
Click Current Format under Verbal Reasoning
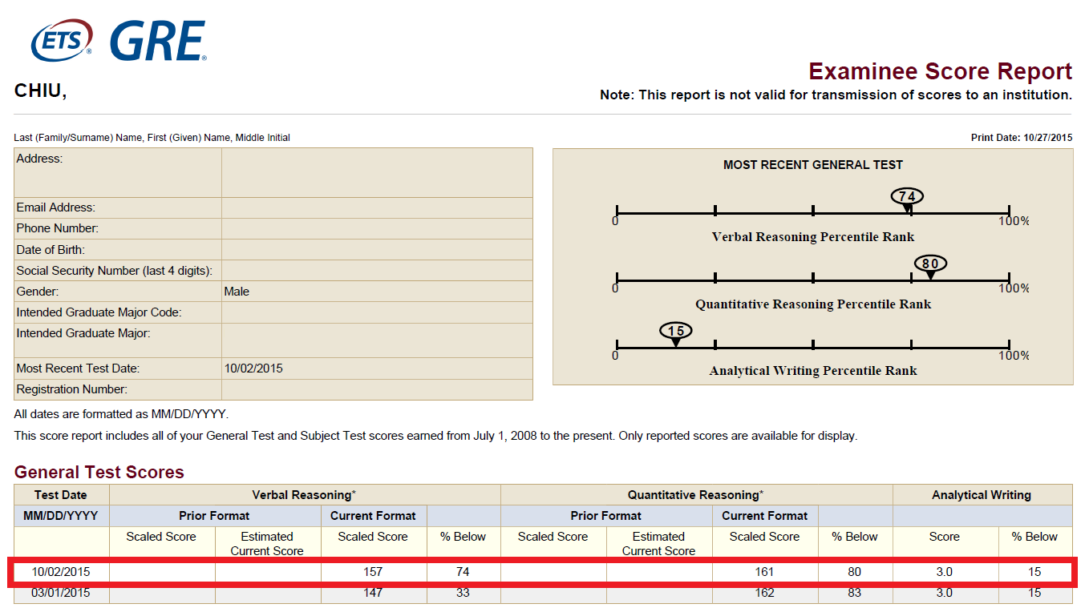coord(373,516)
